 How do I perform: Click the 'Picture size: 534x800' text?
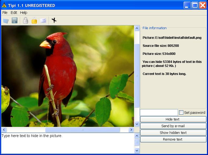pyautogui.click(x=159, y=54)
